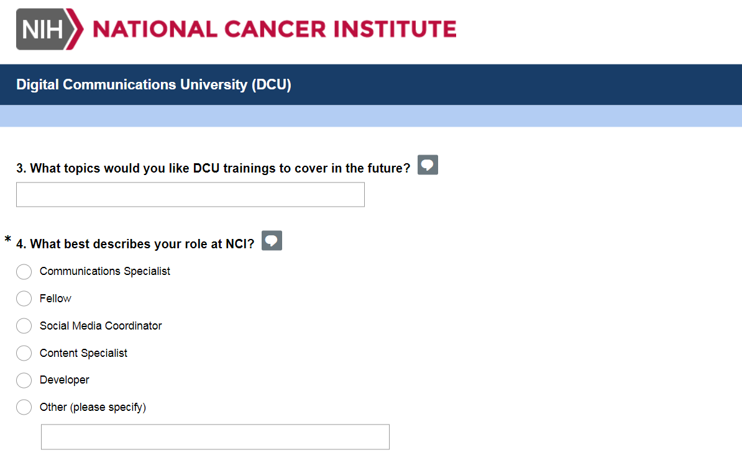Click the Digital Communications University (DCU) header
This screenshot has width=742, height=463.
(x=153, y=84)
